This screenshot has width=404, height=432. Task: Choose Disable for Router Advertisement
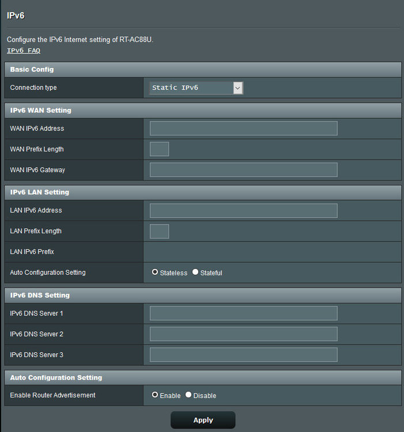188,395
